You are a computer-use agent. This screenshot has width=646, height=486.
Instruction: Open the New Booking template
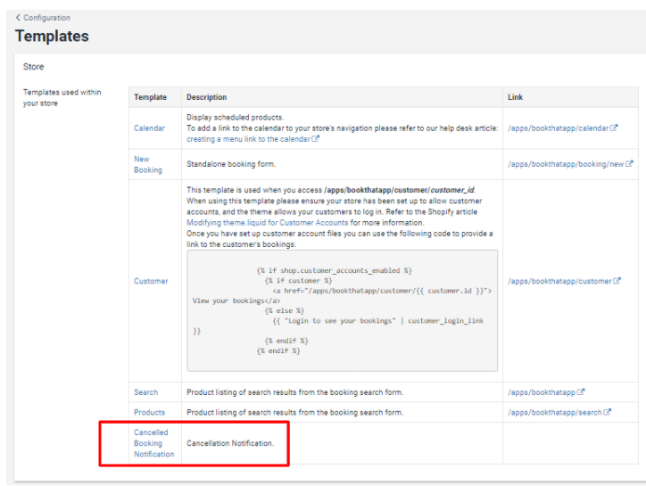(x=148, y=164)
